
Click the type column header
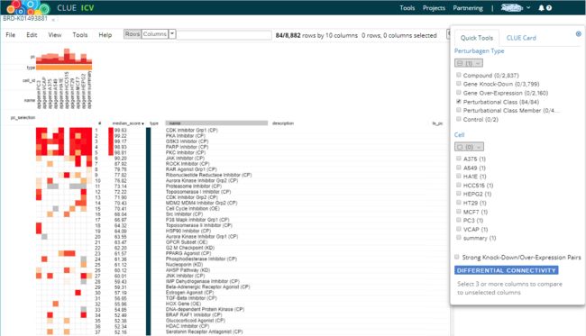(x=154, y=123)
